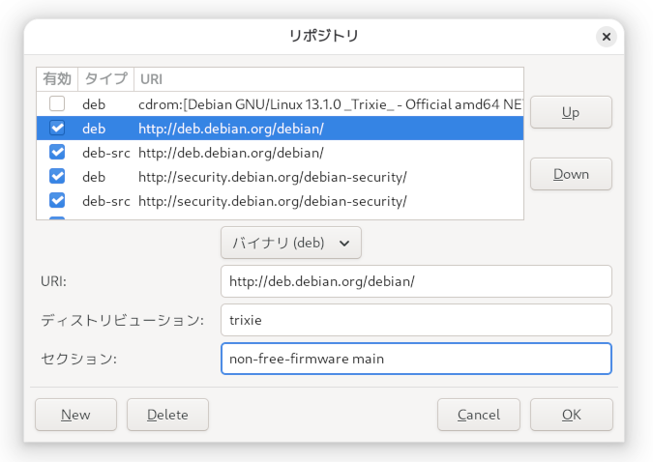Click the 有効 column header
The height and width of the screenshot is (462, 653).
tap(57, 78)
